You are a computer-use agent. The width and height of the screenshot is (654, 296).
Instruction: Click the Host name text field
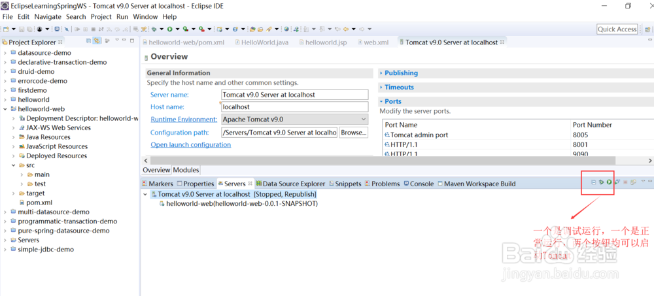[295, 107]
